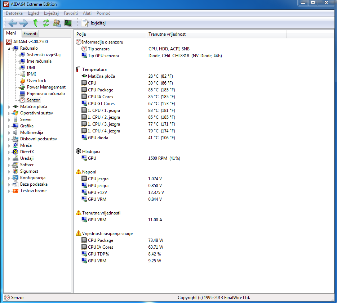Go up one level with green arrow

point(35,23)
